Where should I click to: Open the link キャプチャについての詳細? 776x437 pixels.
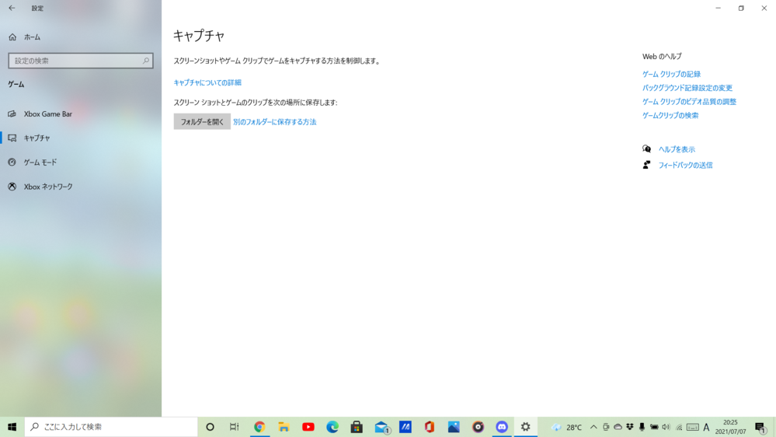(x=207, y=82)
